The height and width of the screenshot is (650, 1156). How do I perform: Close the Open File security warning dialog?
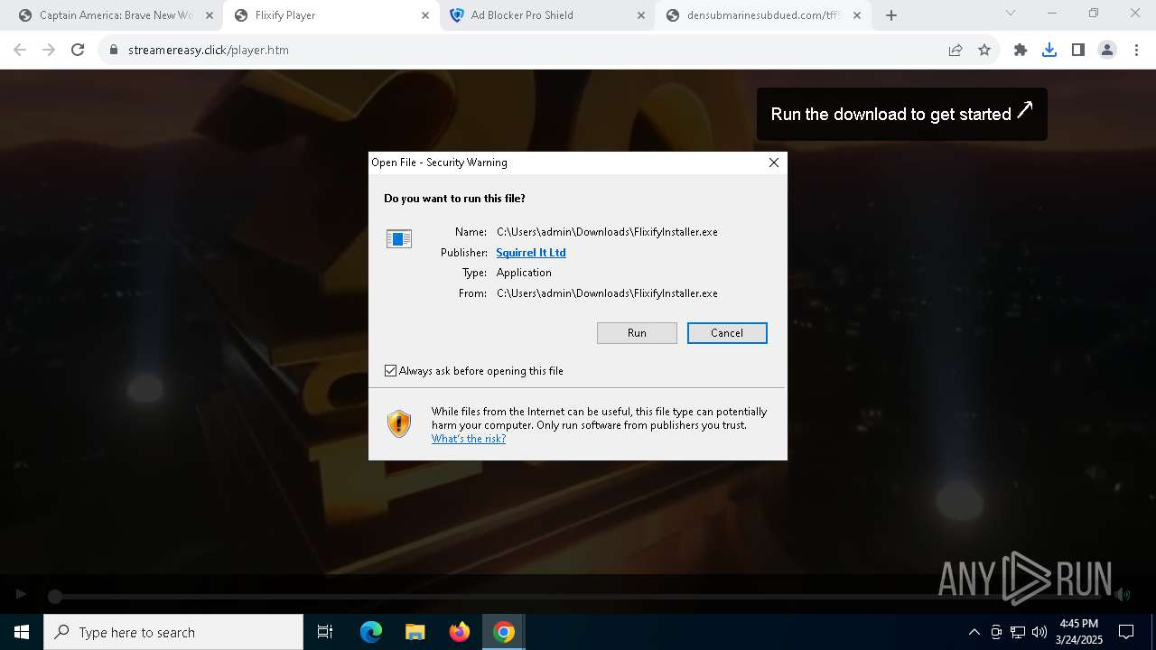point(773,162)
